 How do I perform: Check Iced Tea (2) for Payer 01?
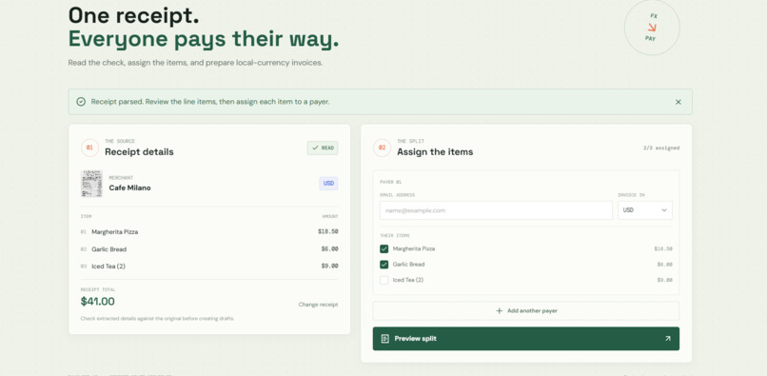point(384,280)
